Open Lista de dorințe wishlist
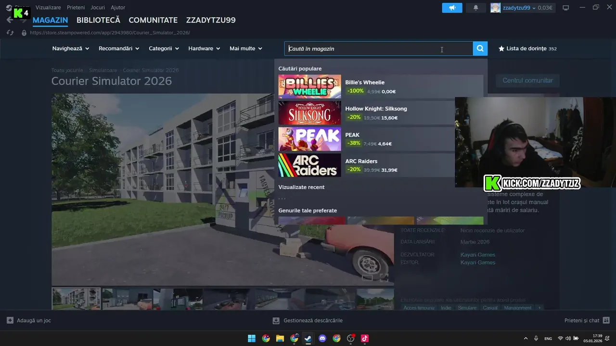Screen dimensions: 616x346 pyautogui.click(x=527, y=49)
